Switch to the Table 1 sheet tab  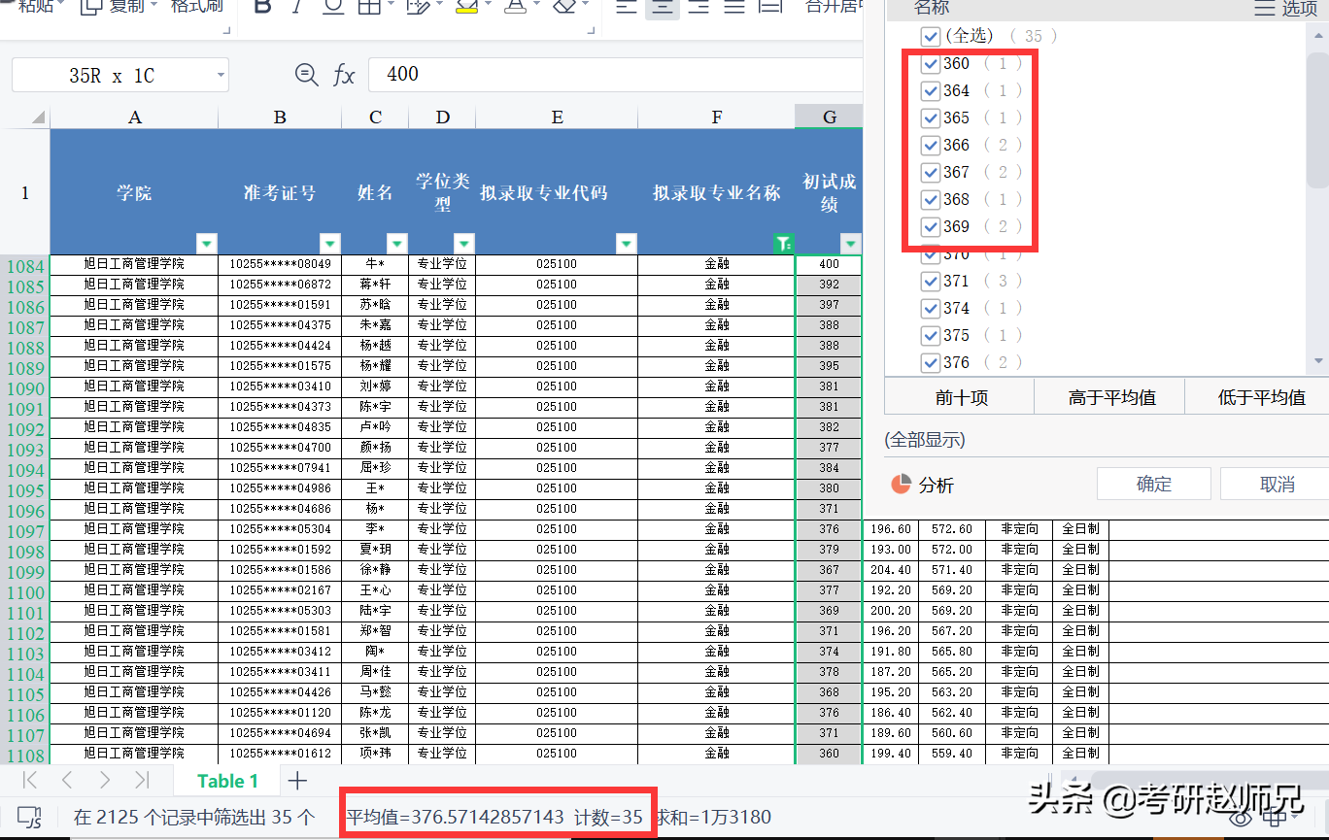226,780
